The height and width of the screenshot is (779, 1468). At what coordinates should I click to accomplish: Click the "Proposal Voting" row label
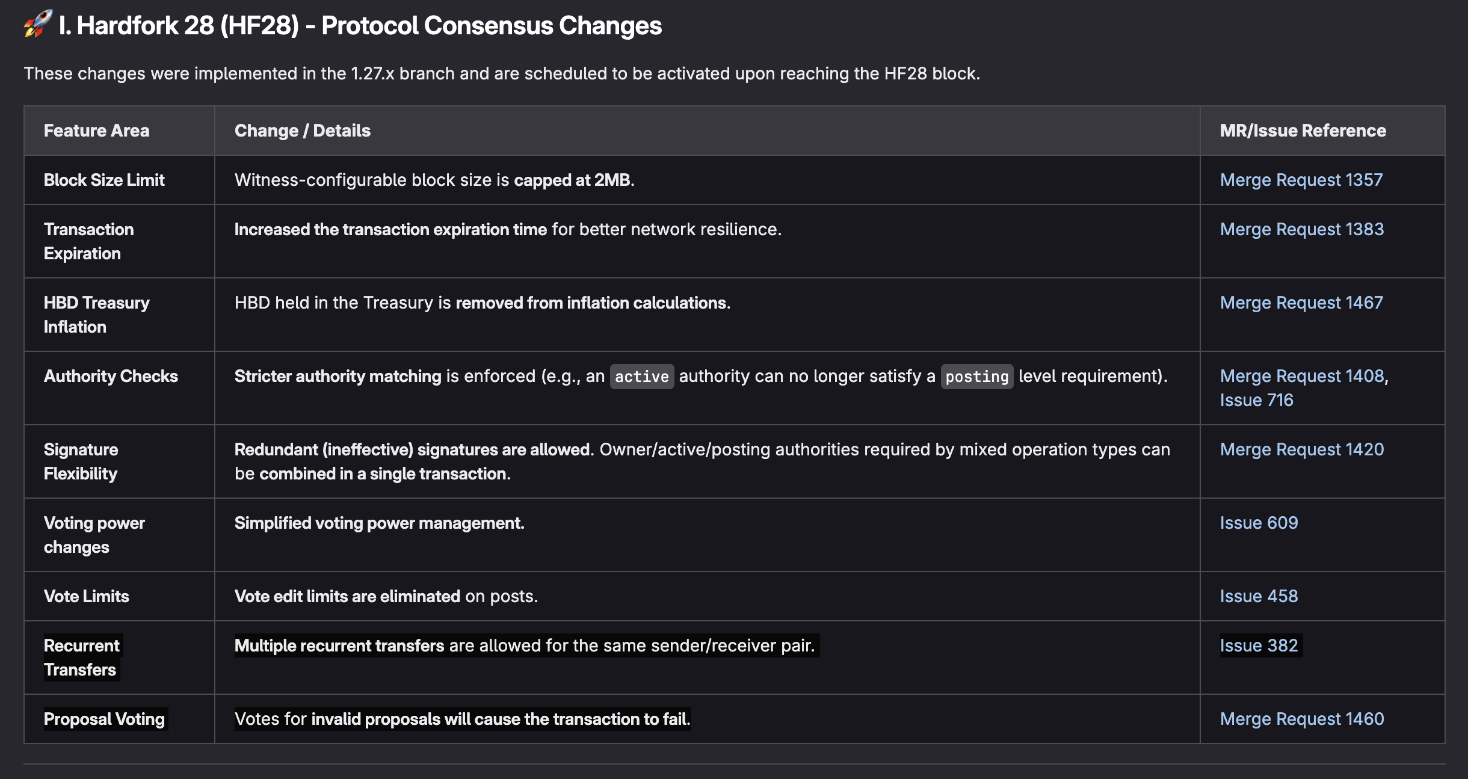pyautogui.click(x=104, y=719)
